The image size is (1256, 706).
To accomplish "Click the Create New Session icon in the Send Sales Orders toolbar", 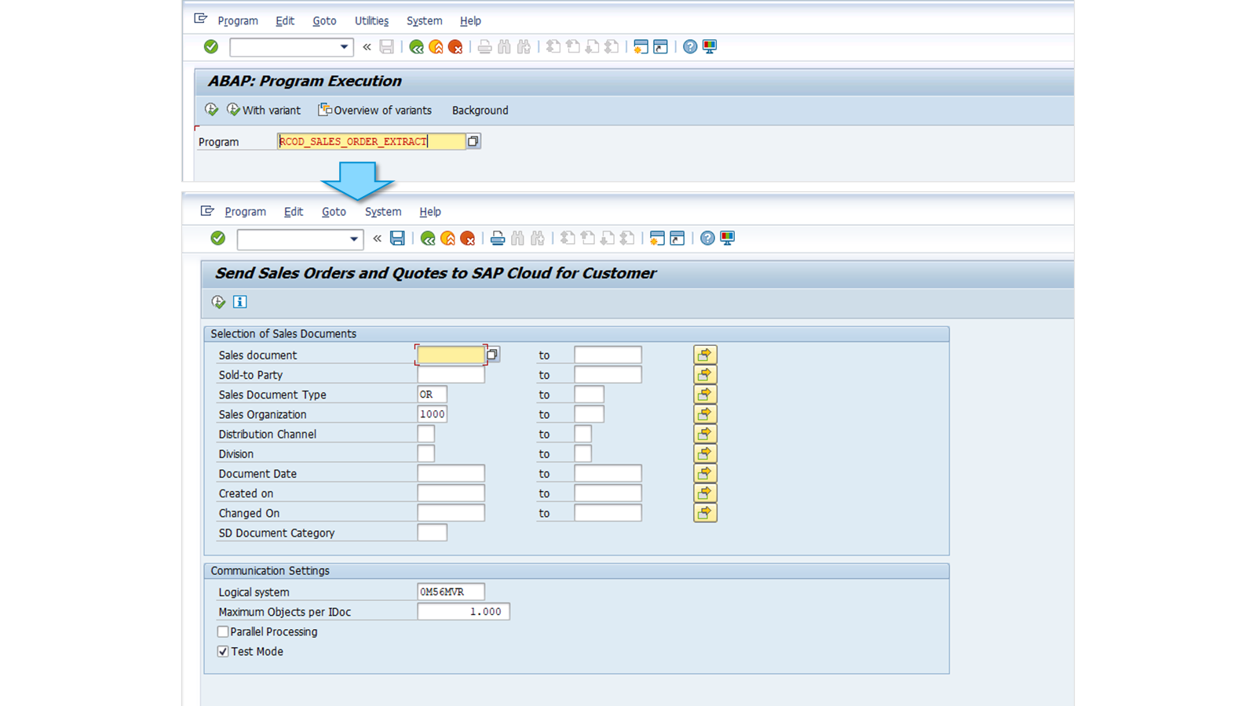I will coord(657,238).
